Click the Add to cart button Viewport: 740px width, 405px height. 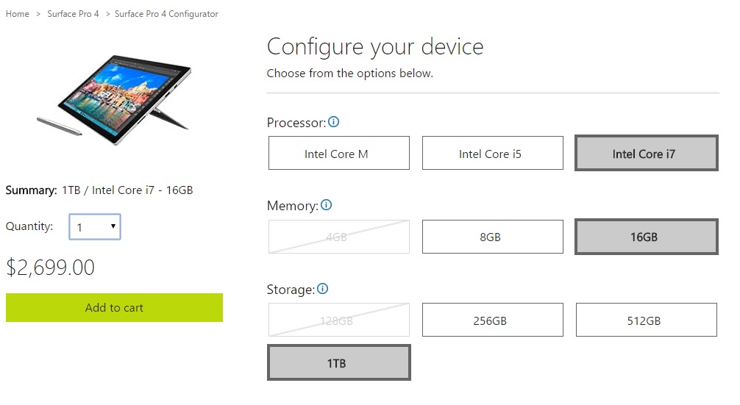[x=114, y=307]
